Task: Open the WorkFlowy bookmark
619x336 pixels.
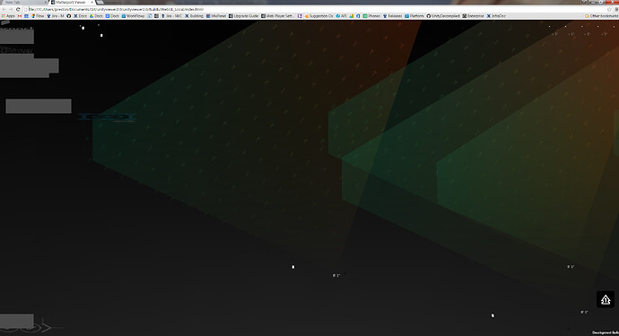Action: 133,16
